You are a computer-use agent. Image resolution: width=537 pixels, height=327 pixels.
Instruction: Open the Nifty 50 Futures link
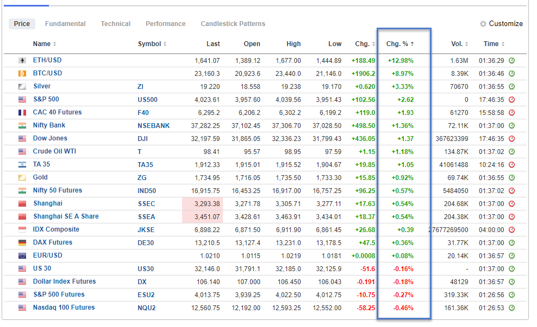click(x=58, y=190)
